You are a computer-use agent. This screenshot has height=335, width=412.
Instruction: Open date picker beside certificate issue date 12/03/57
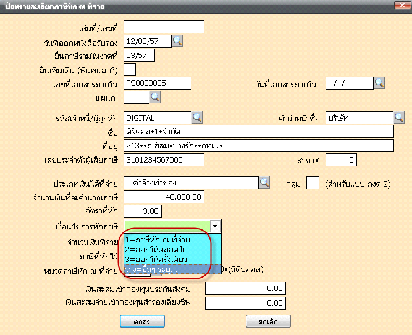tap(177, 41)
